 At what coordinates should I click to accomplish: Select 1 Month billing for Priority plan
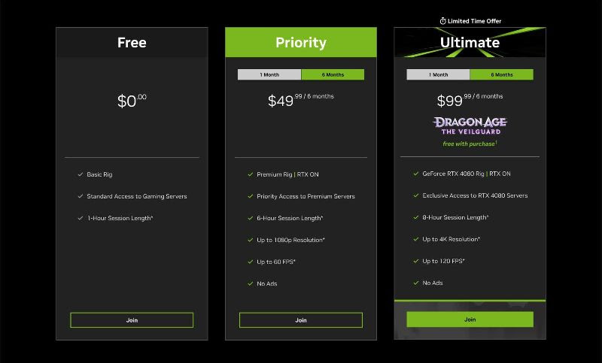coord(269,74)
